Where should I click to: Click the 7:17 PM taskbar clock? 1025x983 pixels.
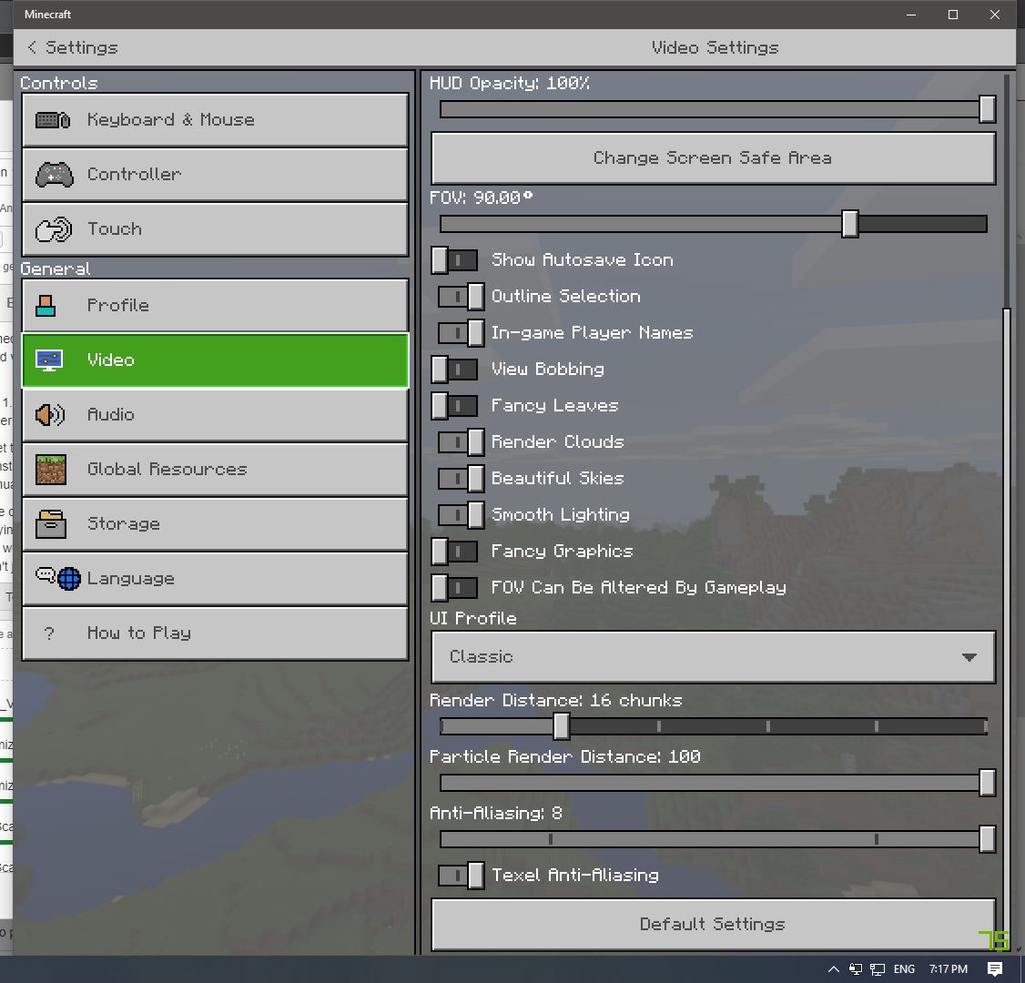tap(949, 968)
